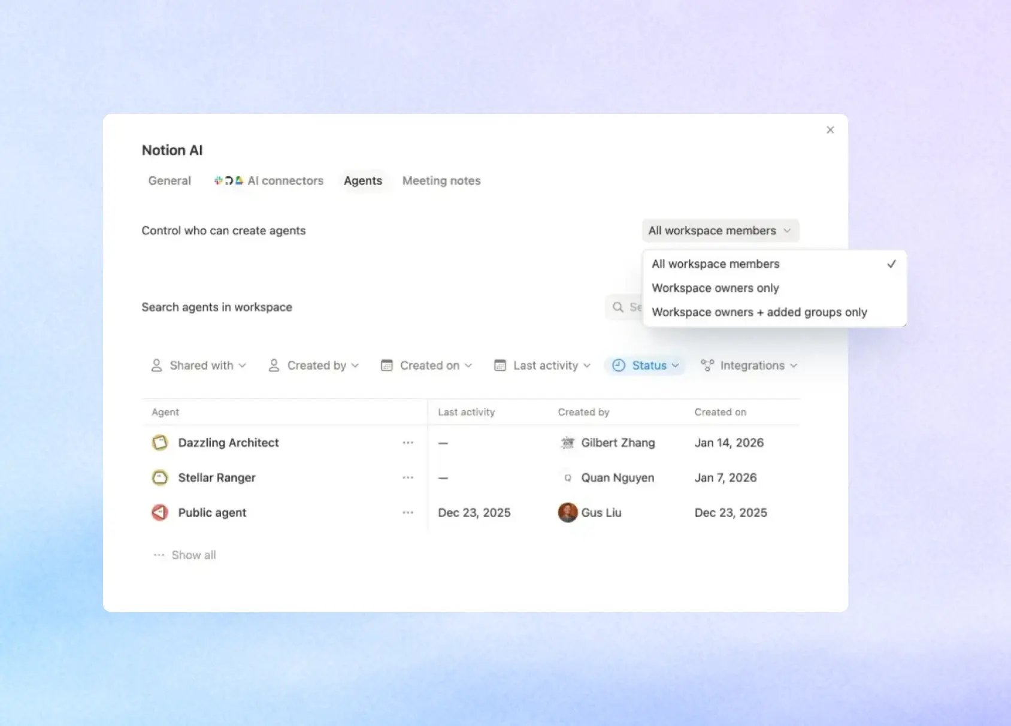Open the Integrations filter dropdown
This screenshot has height=726, width=1011.
[749, 365]
